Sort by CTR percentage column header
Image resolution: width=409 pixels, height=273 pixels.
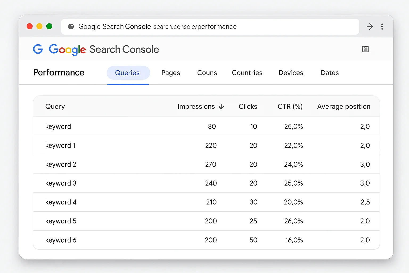[x=290, y=106]
